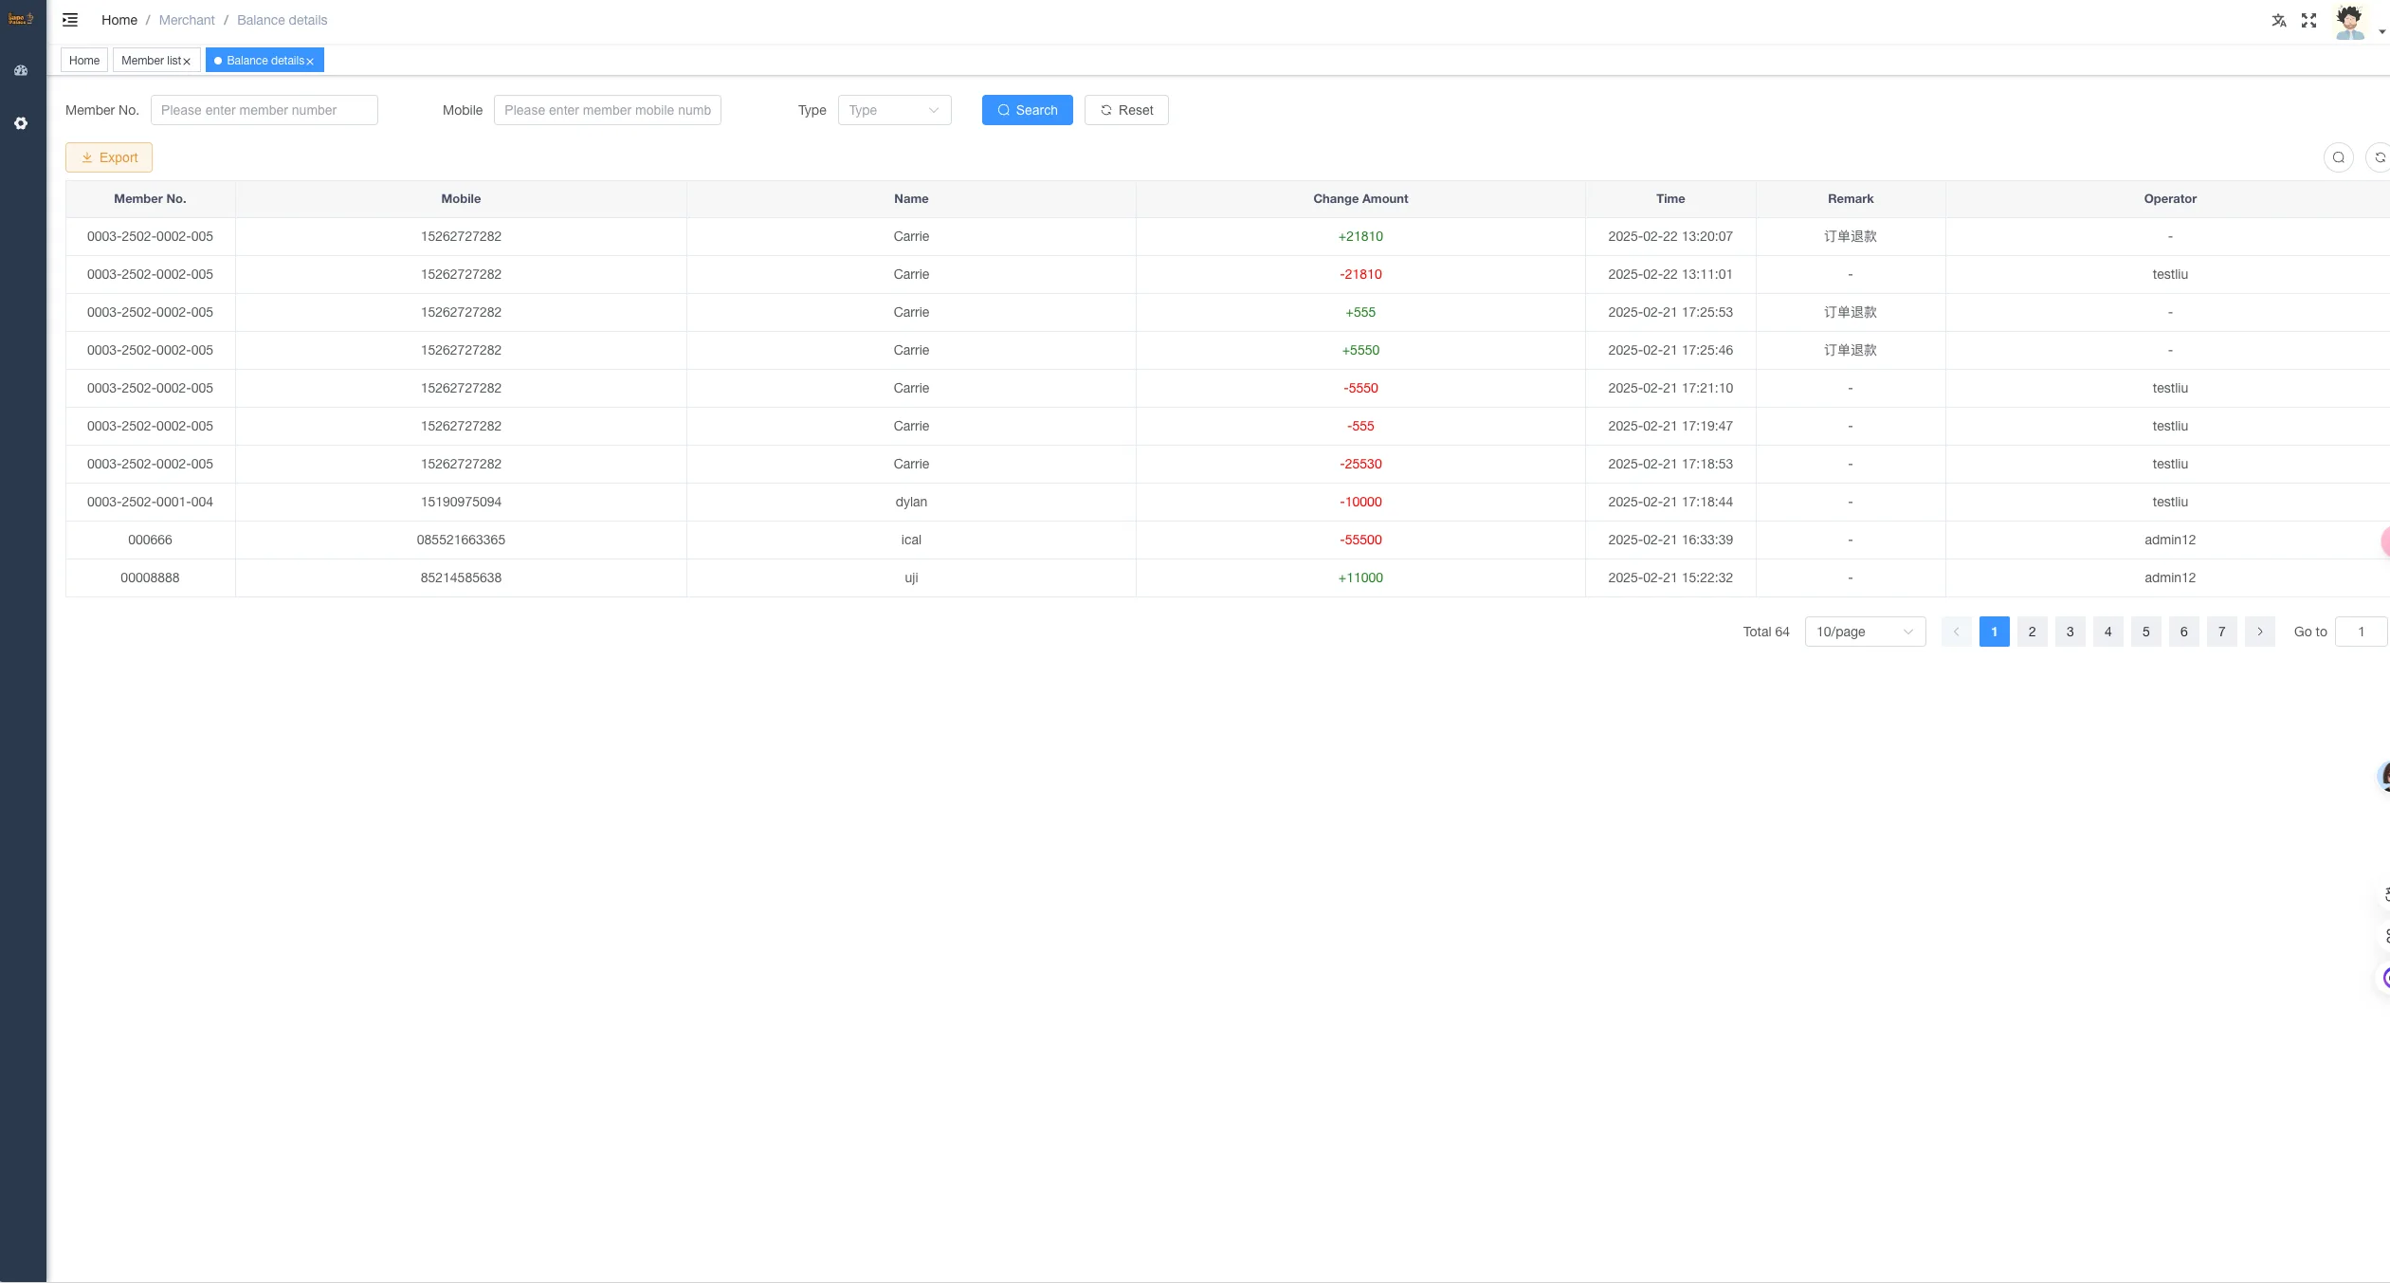2390x1283 pixels.
Task: Open the dashboard icon in the sidebar
Action: coord(21,70)
